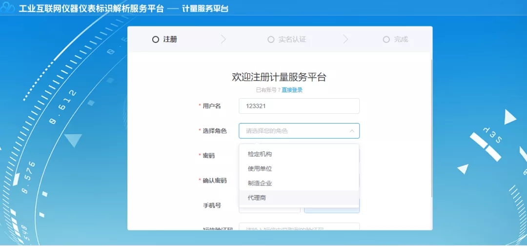This screenshot has width=527, height=247.
Task: Click the 实名认证 step label
Action: coord(292,40)
